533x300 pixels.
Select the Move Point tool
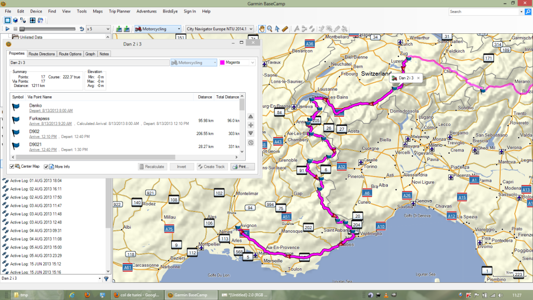(329, 29)
